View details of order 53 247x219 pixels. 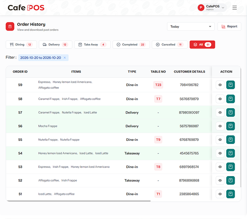(x=220, y=166)
